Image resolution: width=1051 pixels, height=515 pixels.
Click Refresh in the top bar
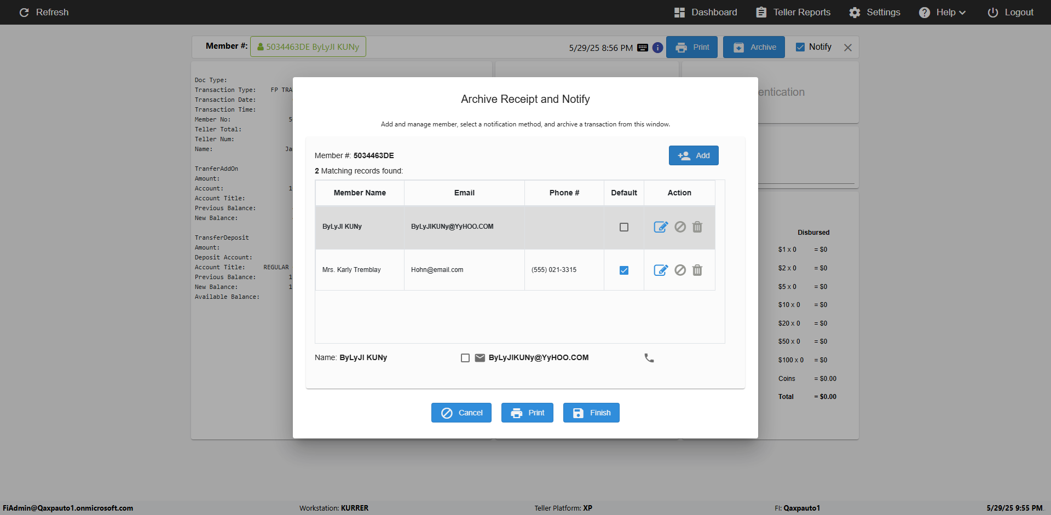[44, 12]
